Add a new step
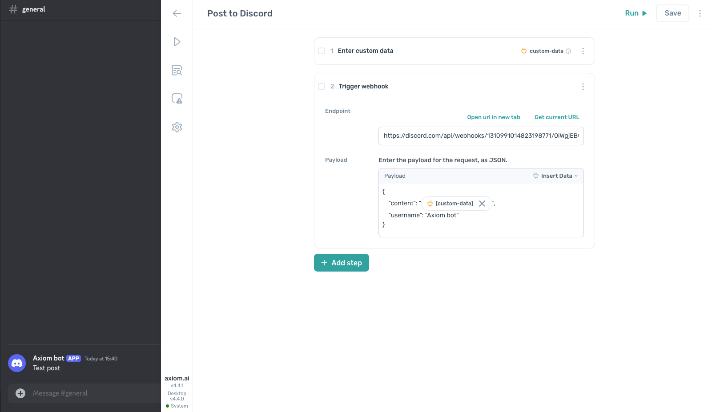 coord(342,263)
